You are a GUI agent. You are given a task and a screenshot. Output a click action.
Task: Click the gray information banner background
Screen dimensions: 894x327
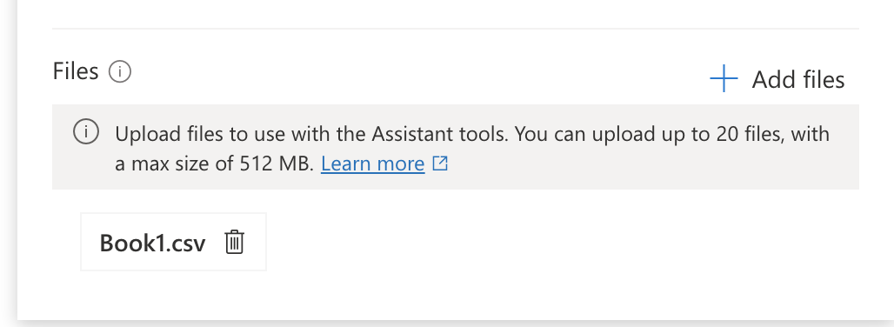click(456, 147)
